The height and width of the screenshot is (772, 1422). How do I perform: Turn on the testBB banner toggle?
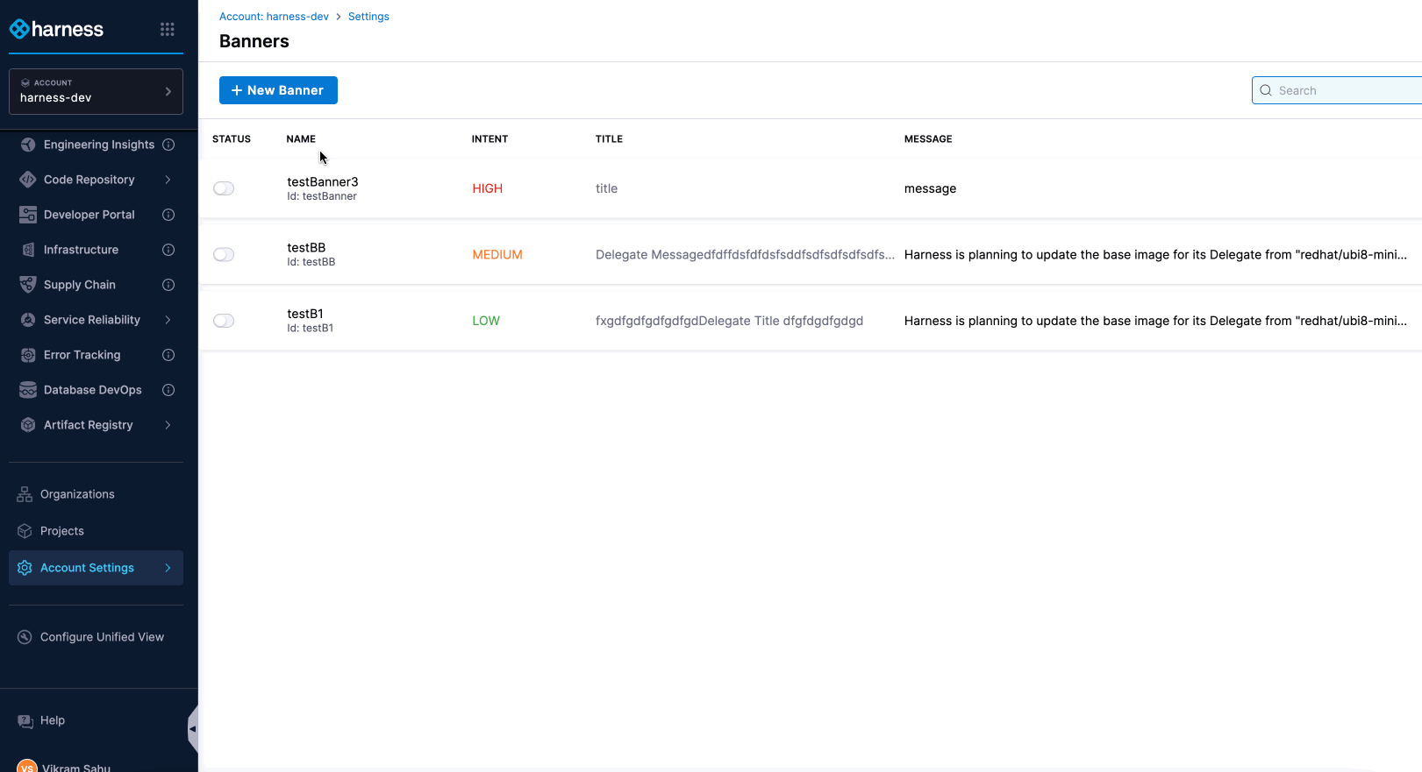click(x=224, y=255)
